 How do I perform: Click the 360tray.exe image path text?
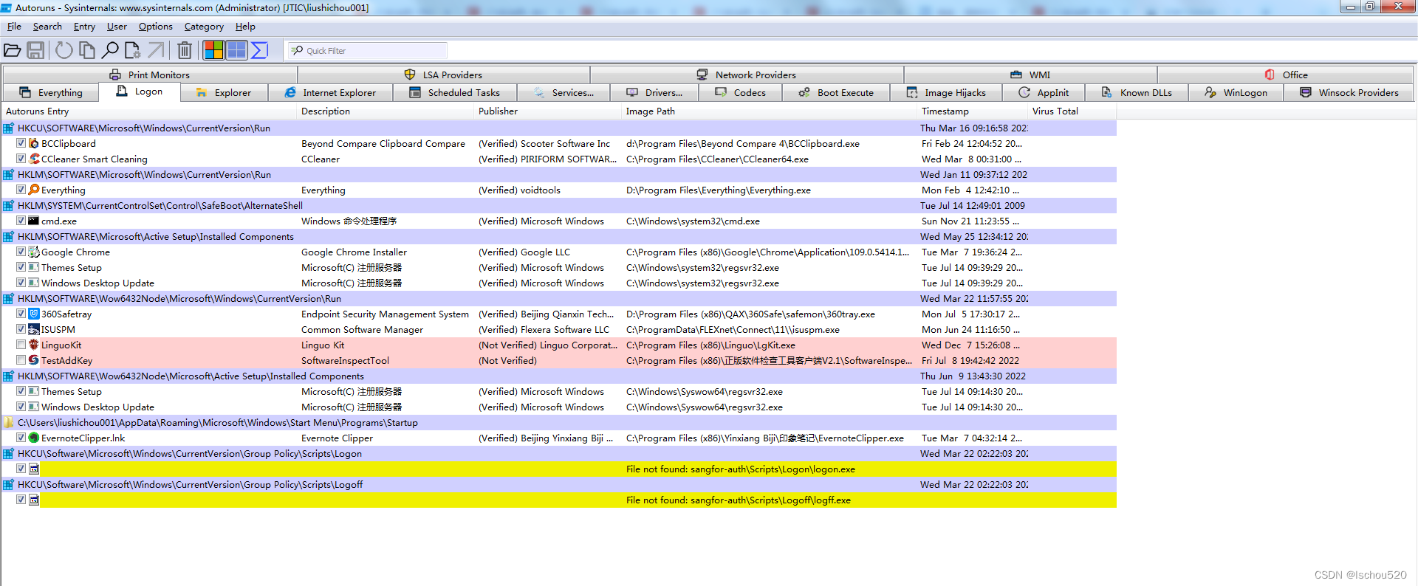(750, 314)
